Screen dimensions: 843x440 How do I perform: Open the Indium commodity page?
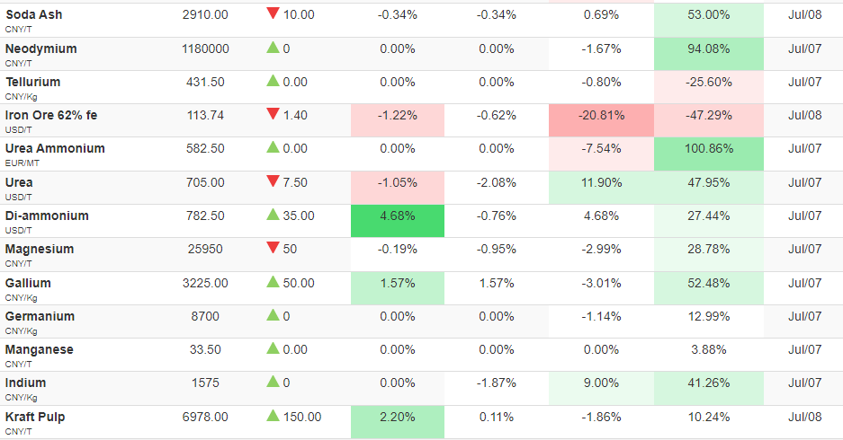(x=26, y=383)
